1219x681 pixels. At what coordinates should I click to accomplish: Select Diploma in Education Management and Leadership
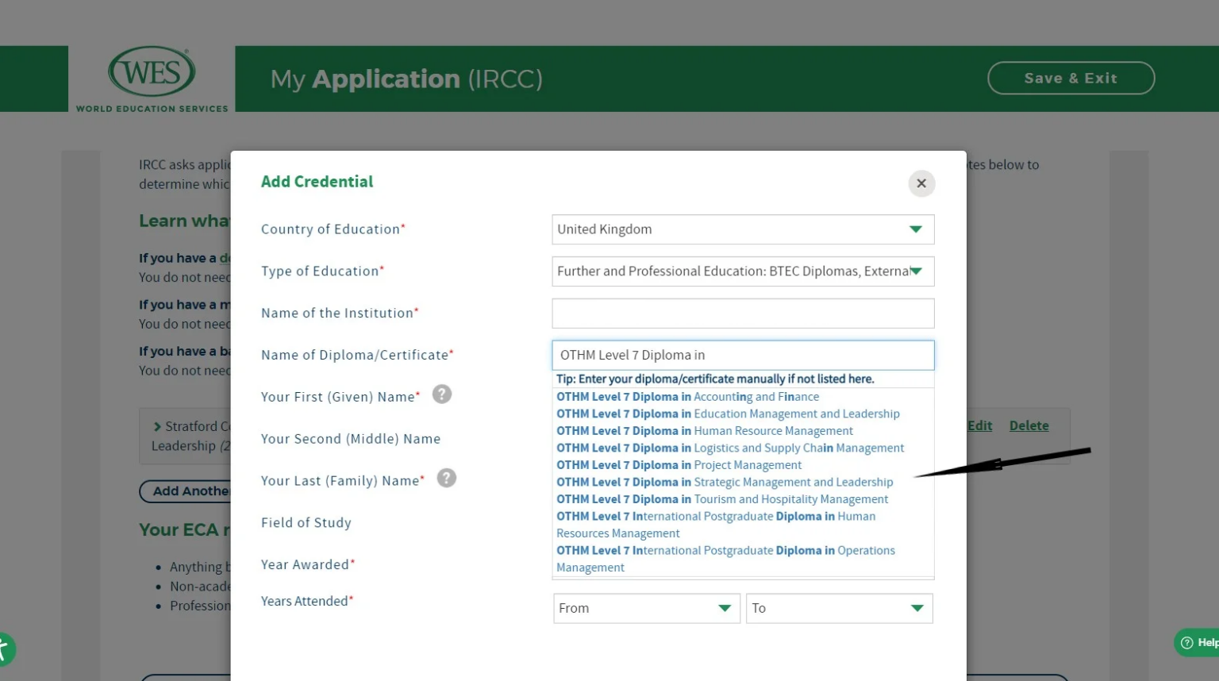click(728, 414)
